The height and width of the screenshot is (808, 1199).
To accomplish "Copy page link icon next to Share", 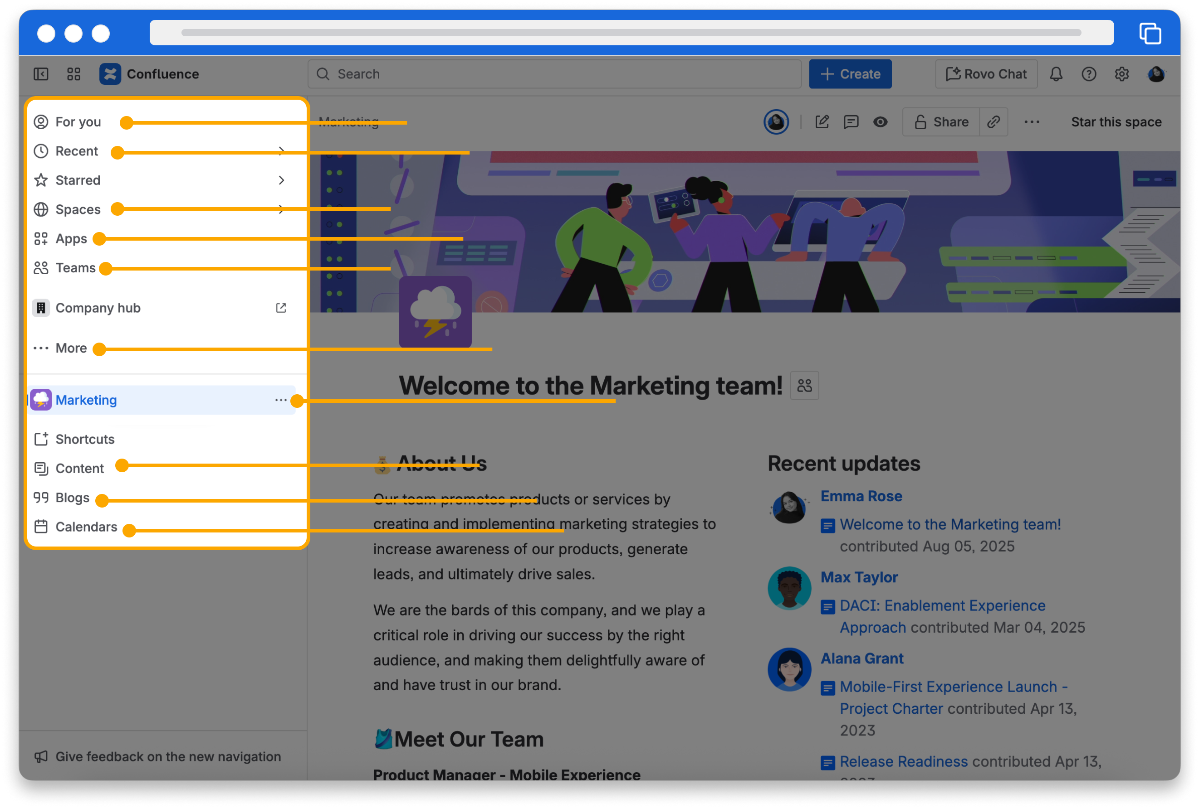I will point(994,122).
